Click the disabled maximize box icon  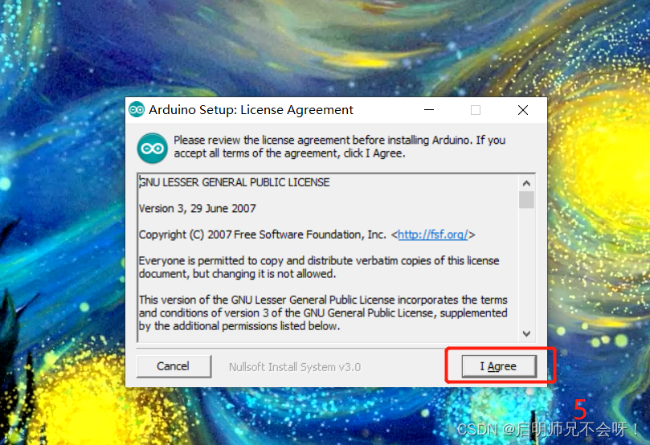pos(476,110)
